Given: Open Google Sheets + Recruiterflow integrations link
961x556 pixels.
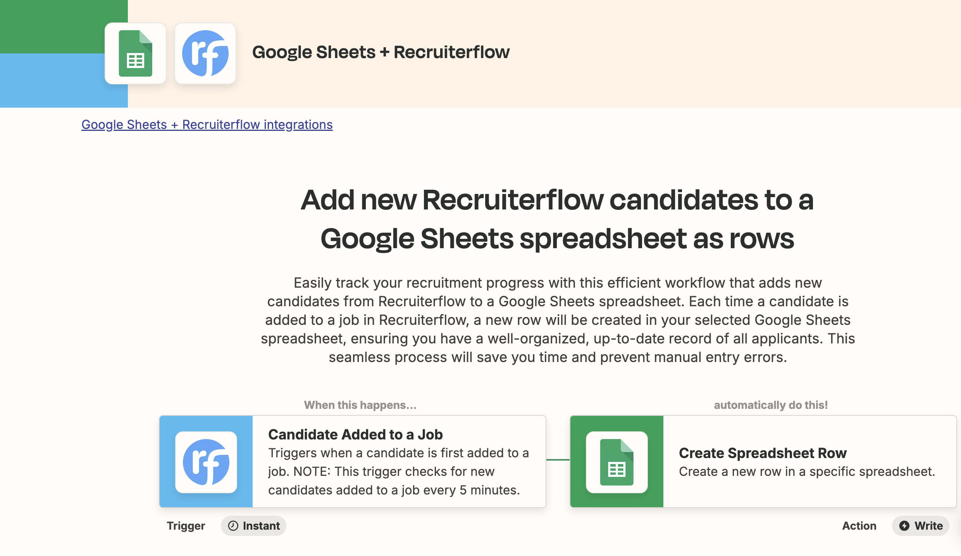Looking at the screenshot, I should (x=207, y=125).
